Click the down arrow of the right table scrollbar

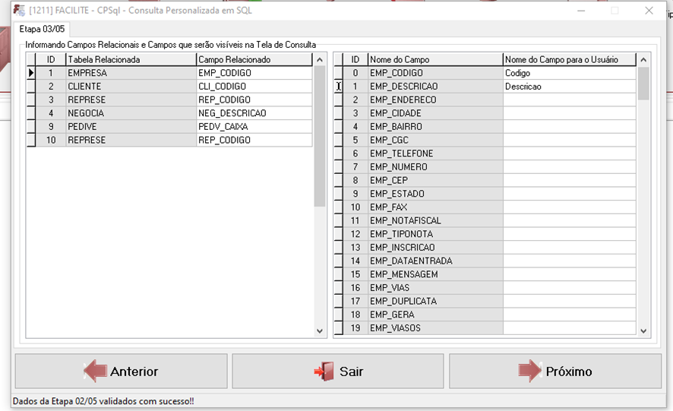[643, 330]
